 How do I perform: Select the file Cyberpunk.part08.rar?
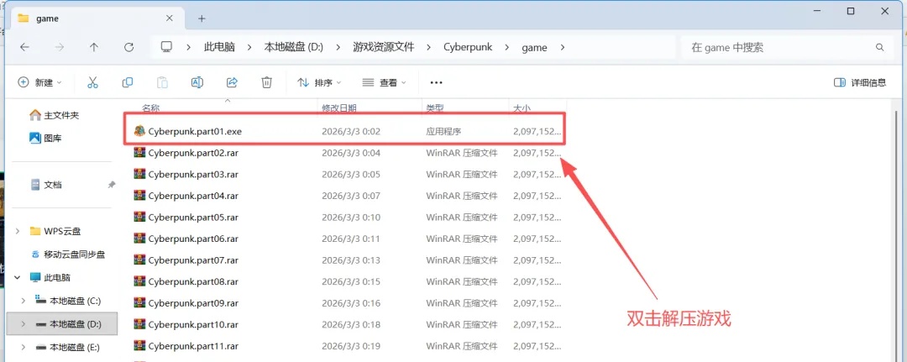[193, 281]
